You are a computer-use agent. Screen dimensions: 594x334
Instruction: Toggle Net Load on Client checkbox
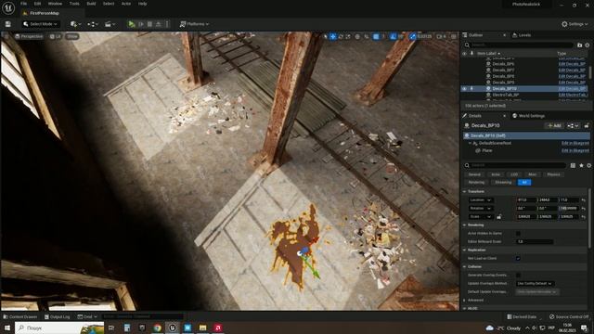click(518, 259)
